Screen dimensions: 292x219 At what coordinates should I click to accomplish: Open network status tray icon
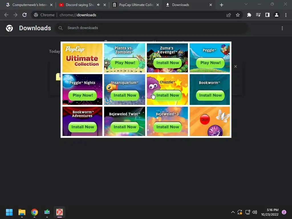coord(248,212)
